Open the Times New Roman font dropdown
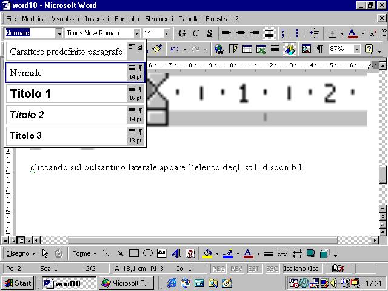Viewport: 388px width, 291px height. (x=136, y=33)
